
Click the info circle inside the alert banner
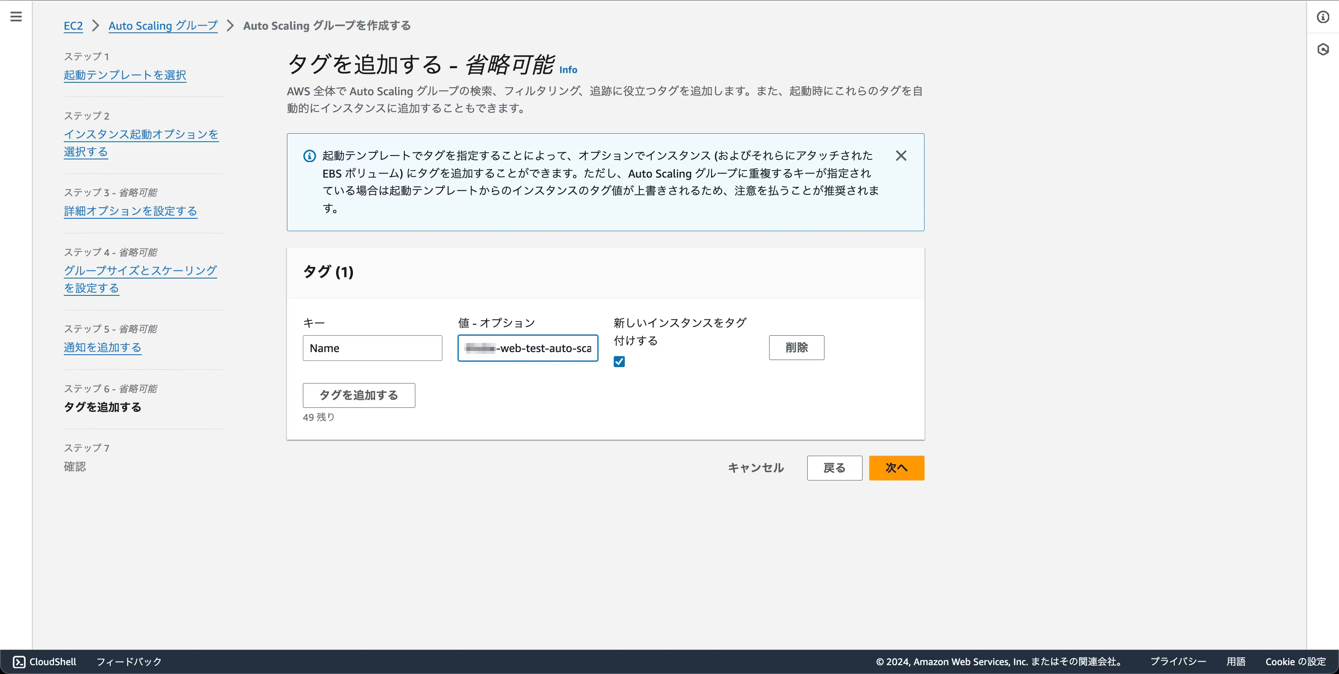point(310,155)
